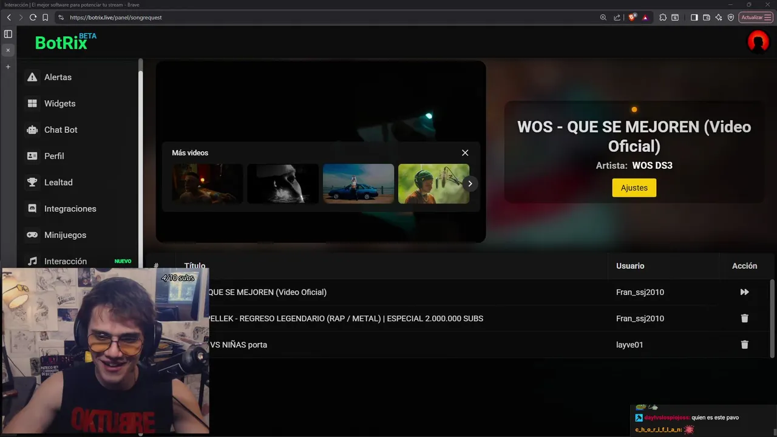Reload the page
This screenshot has height=437, width=777.
tap(33, 18)
